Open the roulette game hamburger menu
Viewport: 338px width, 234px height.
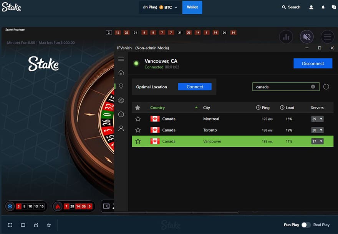(327, 37)
